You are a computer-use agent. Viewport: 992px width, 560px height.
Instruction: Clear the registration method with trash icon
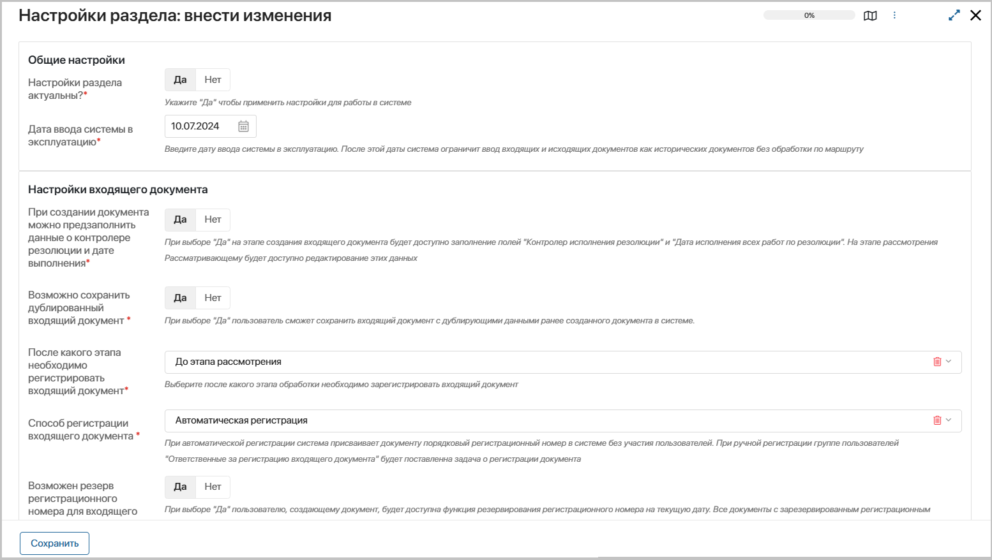point(937,420)
